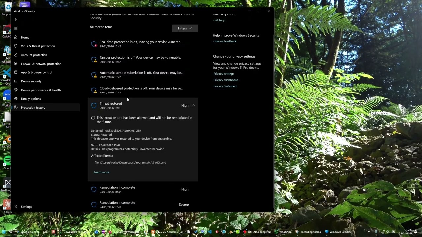This screenshot has height=237, width=422.
Task: Expand Automatic sample submission is off entry
Action: click(143, 75)
